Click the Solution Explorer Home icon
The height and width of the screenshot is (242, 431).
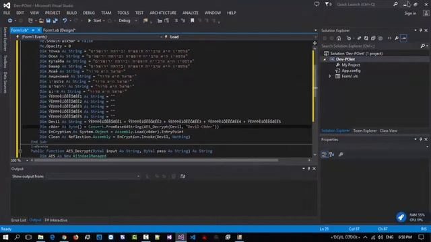point(339,38)
